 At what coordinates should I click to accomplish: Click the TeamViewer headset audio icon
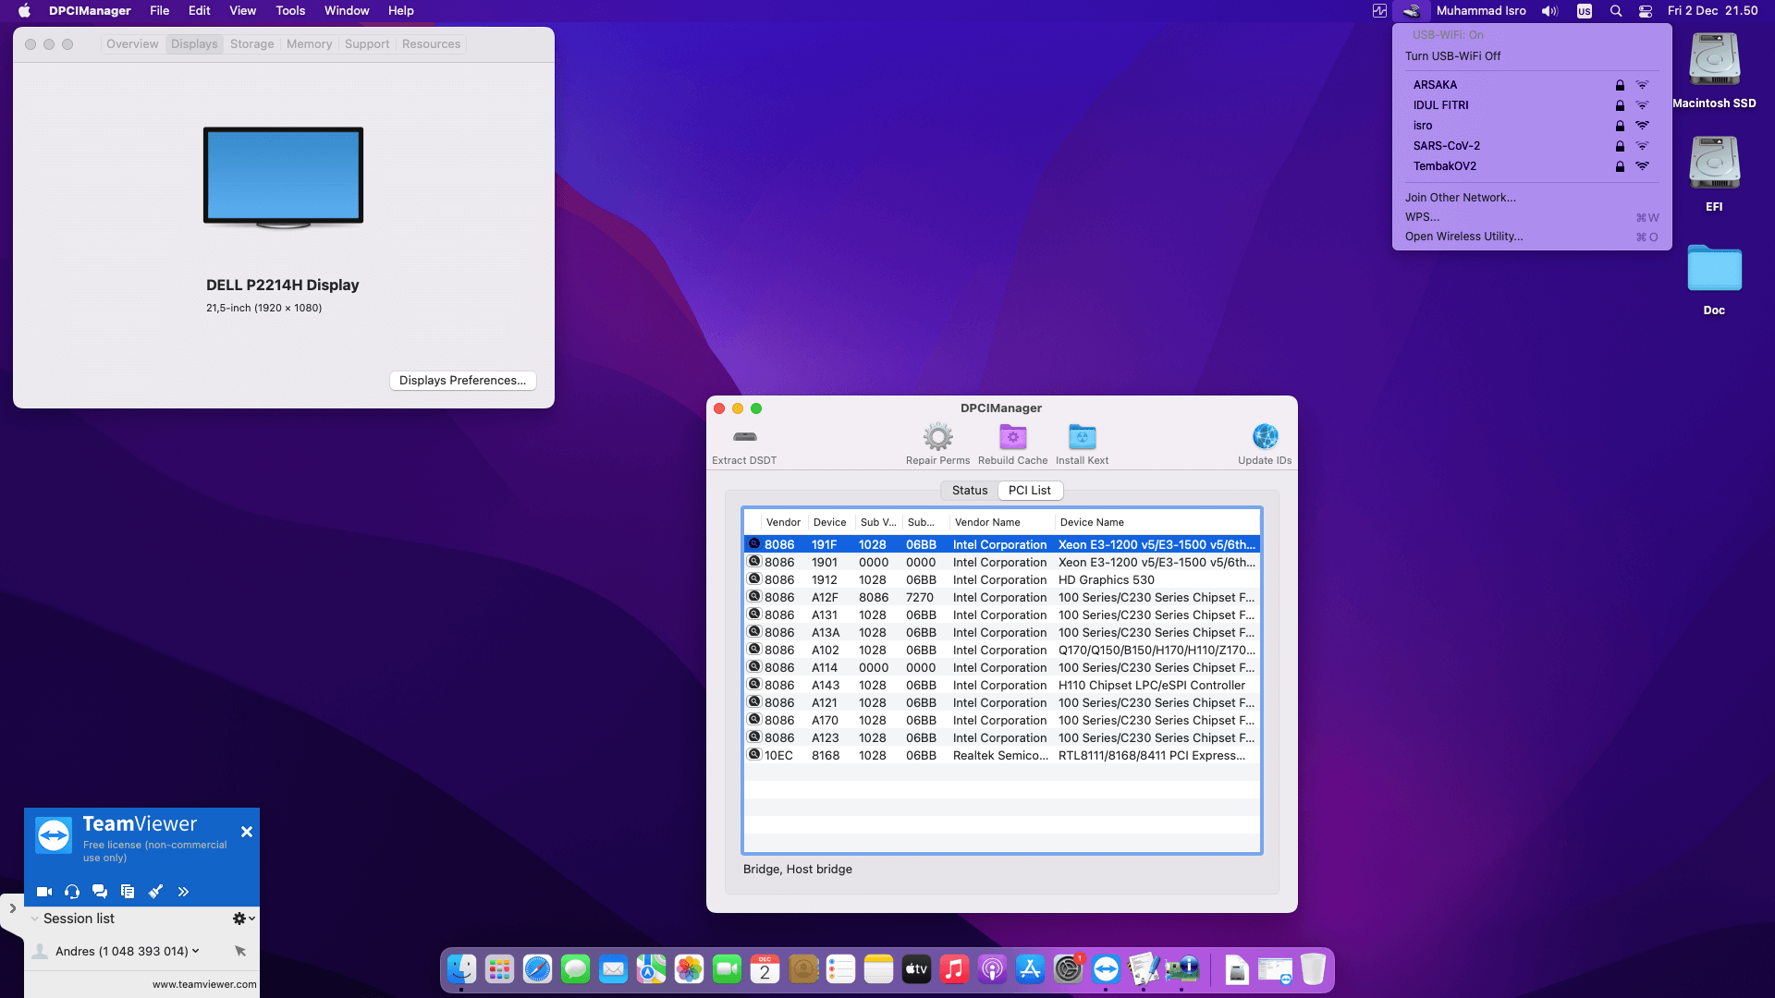72,892
